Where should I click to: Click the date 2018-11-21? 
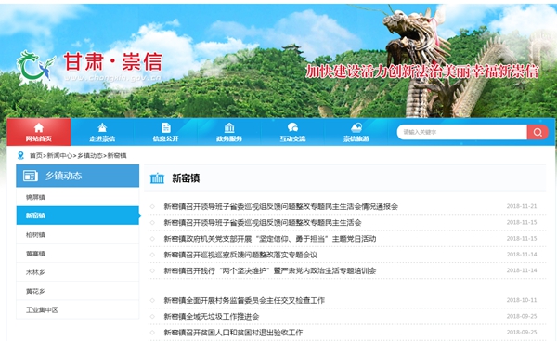point(522,206)
